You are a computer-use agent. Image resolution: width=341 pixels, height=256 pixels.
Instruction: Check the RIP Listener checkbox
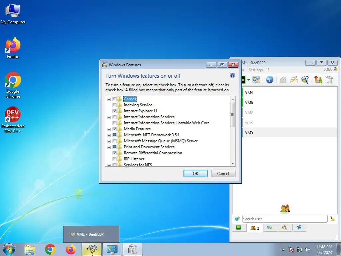115,159
